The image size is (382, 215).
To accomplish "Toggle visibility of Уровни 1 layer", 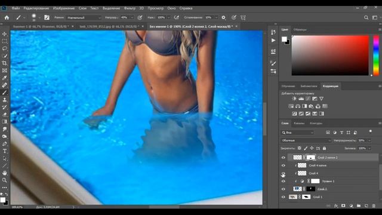I will (284, 181).
